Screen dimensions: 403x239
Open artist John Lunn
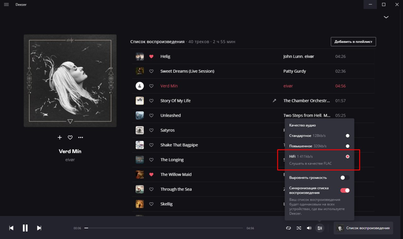tap(293, 57)
